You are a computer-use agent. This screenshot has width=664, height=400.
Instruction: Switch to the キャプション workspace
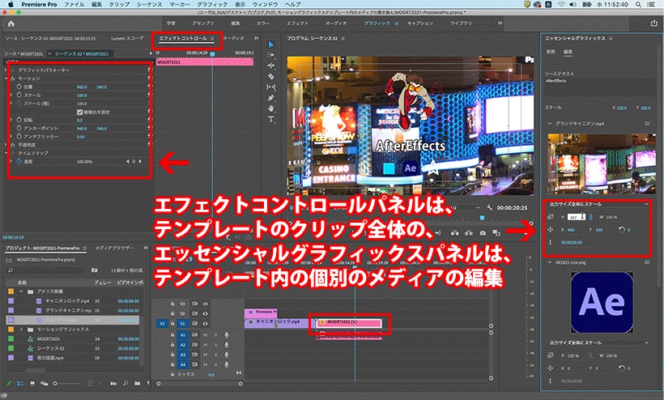point(420,23)
